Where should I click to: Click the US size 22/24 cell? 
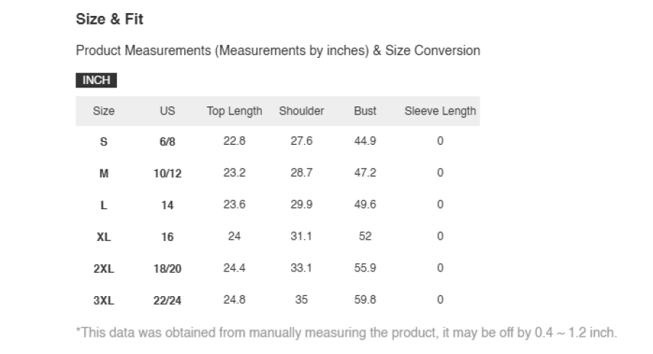pyautogui.click(x=168, y=300)
